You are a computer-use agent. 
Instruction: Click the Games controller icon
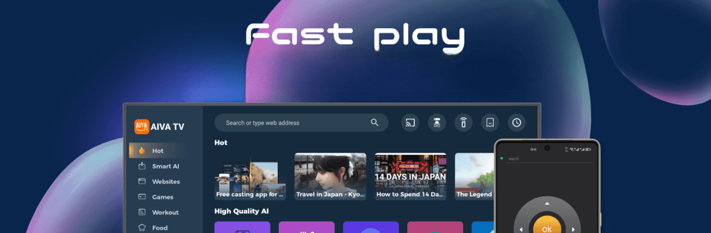coord(142,197)
